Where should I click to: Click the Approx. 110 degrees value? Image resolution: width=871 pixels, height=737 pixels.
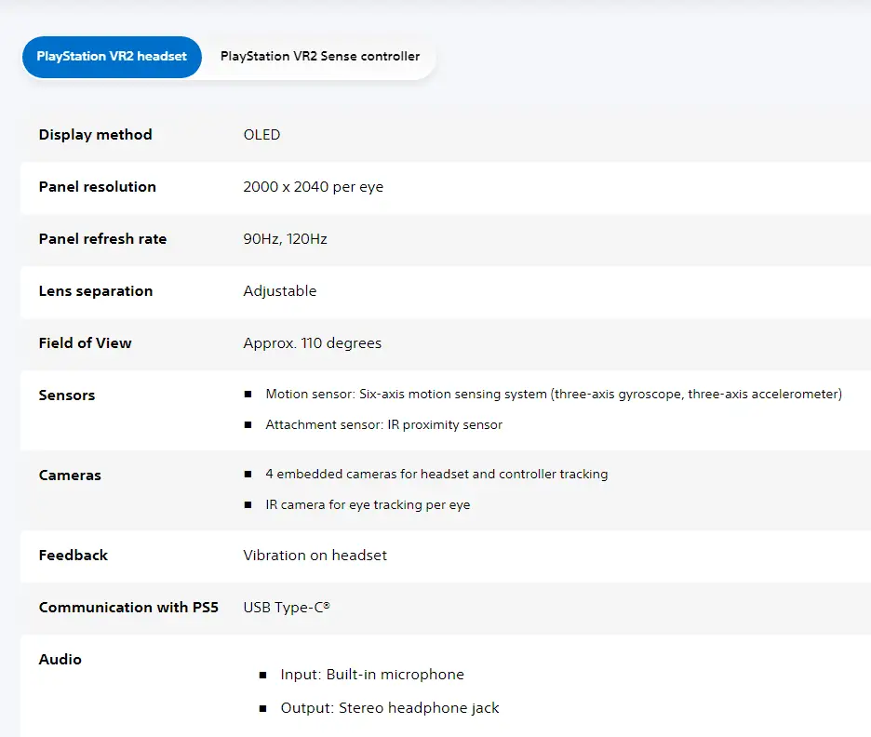point(312,343)
